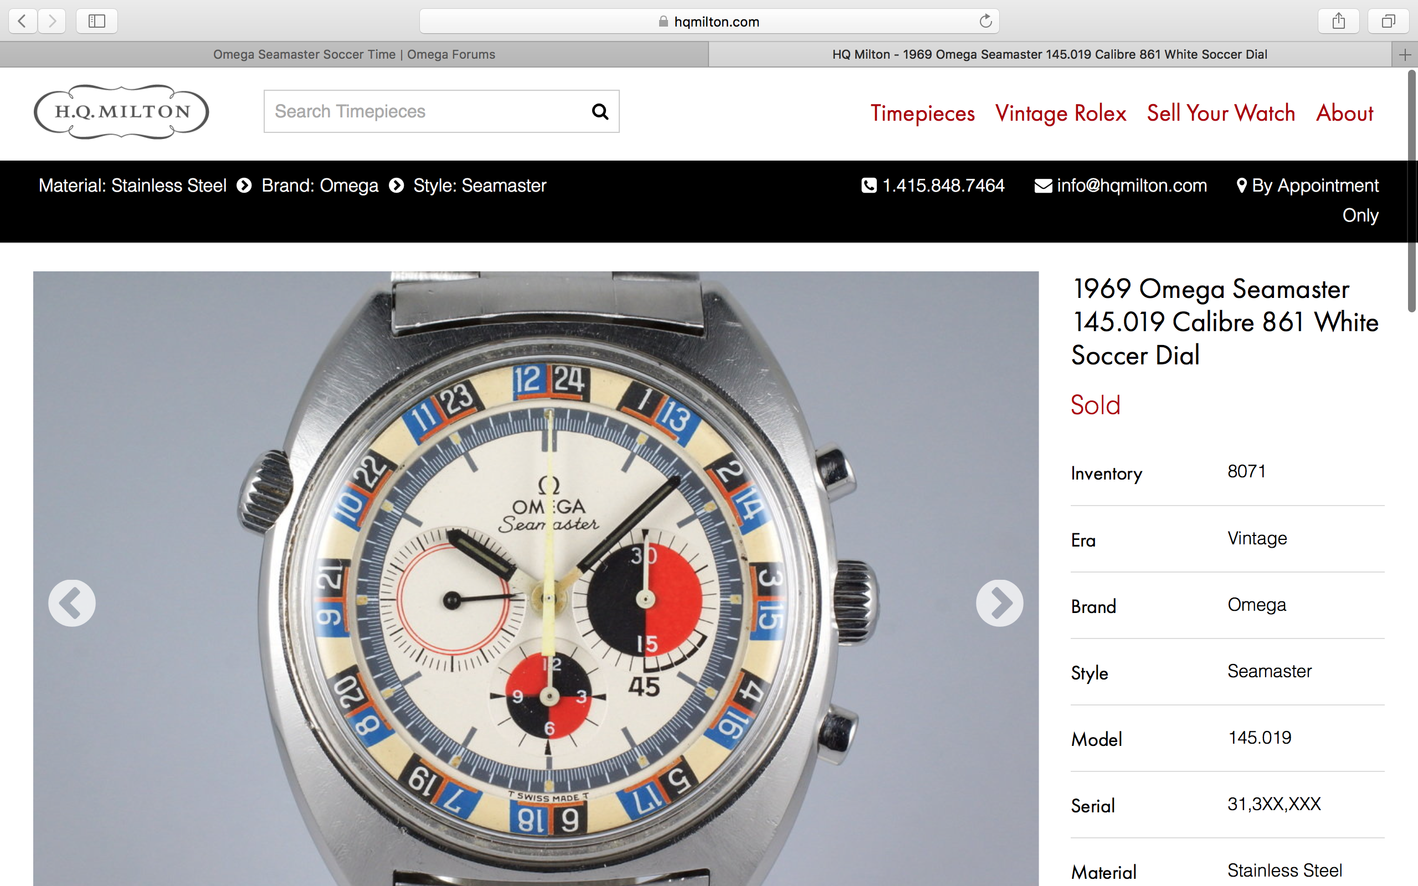Click the watch title heading
The width and height of the screenshot is (1418, 886).
click(x=1225, y=322)
